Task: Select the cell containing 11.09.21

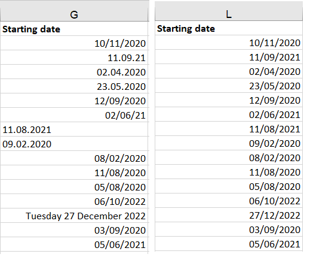Action: pyautogui.click(x=74, y=58)
